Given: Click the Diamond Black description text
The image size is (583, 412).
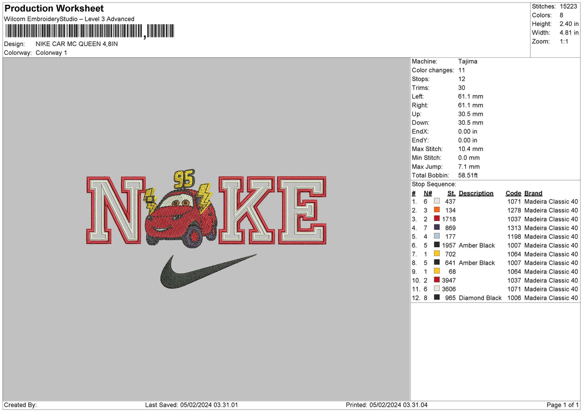Looking at the screenshot, I should pos(480,298).
